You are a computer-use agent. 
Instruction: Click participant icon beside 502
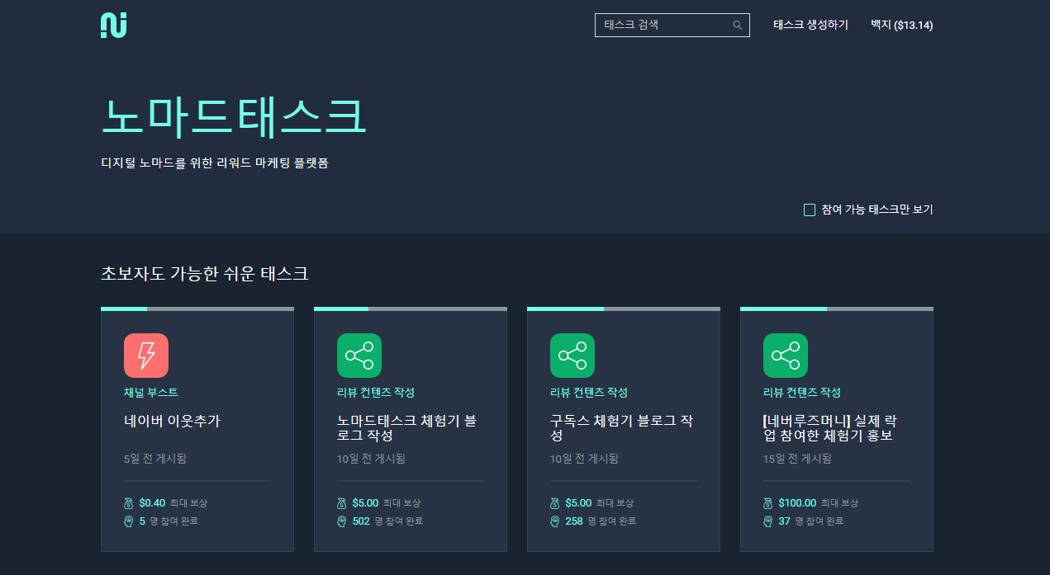342,521
